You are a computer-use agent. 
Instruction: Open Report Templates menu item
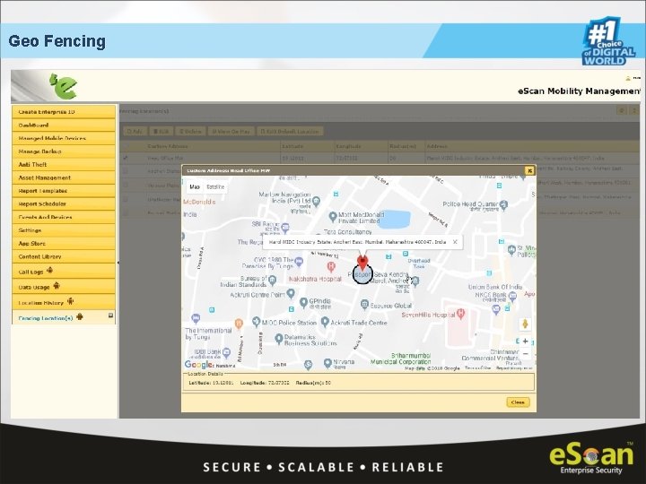[64, 191]
